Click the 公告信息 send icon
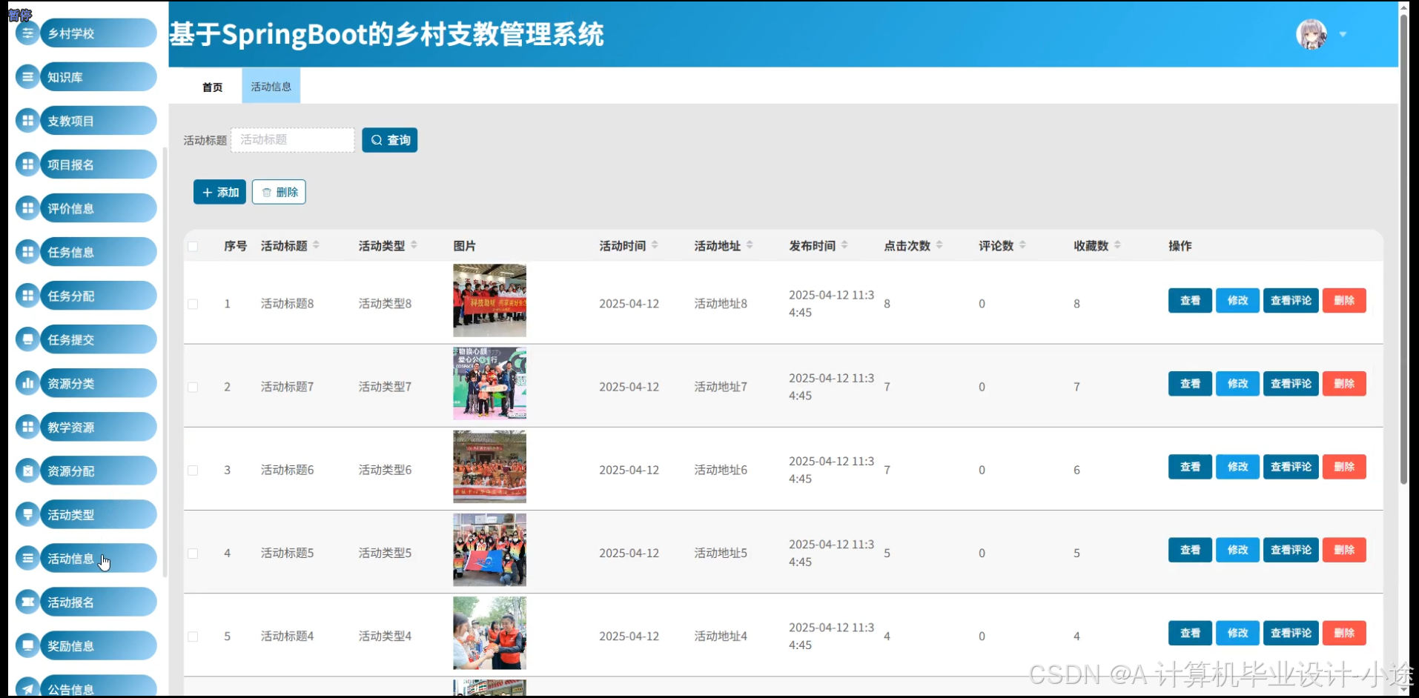Screen dimensions: 1419x698 27,688
